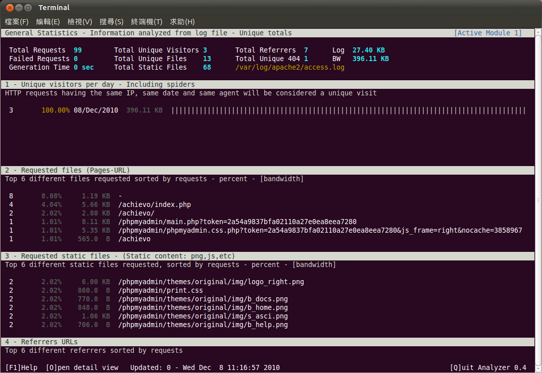542x373 pixels.
Task: Select module 1 Unique visitors per day
Action: [268, 84]
